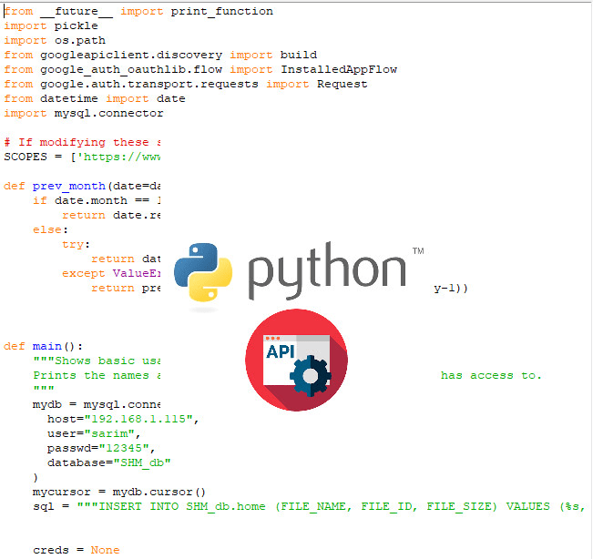Click 'Request' import name
The image size is (593, 559).
pos(342,85)
